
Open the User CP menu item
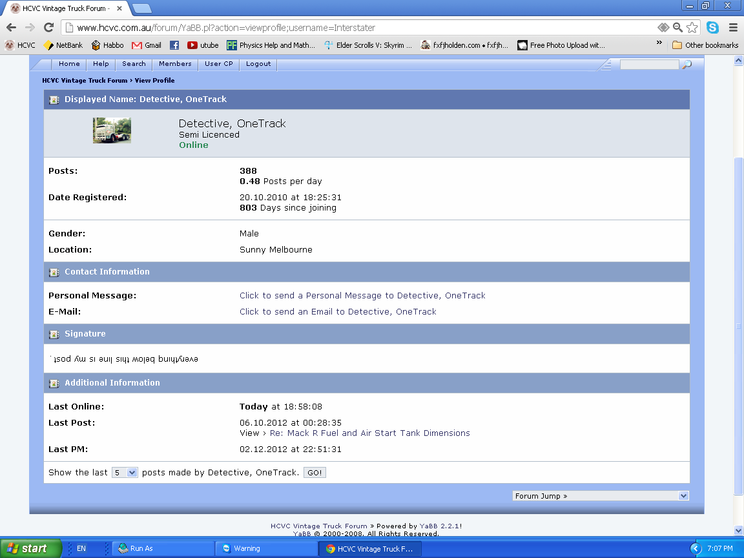click(x=218, y=64)
